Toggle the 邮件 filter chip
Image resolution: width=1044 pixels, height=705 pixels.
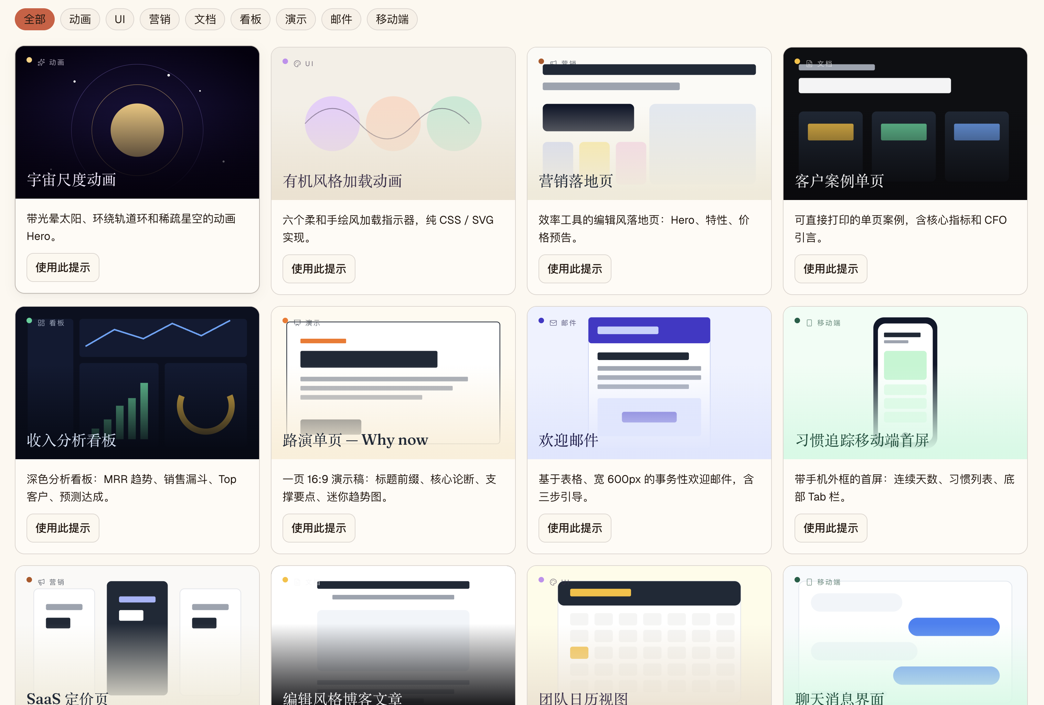coord(341,19)
